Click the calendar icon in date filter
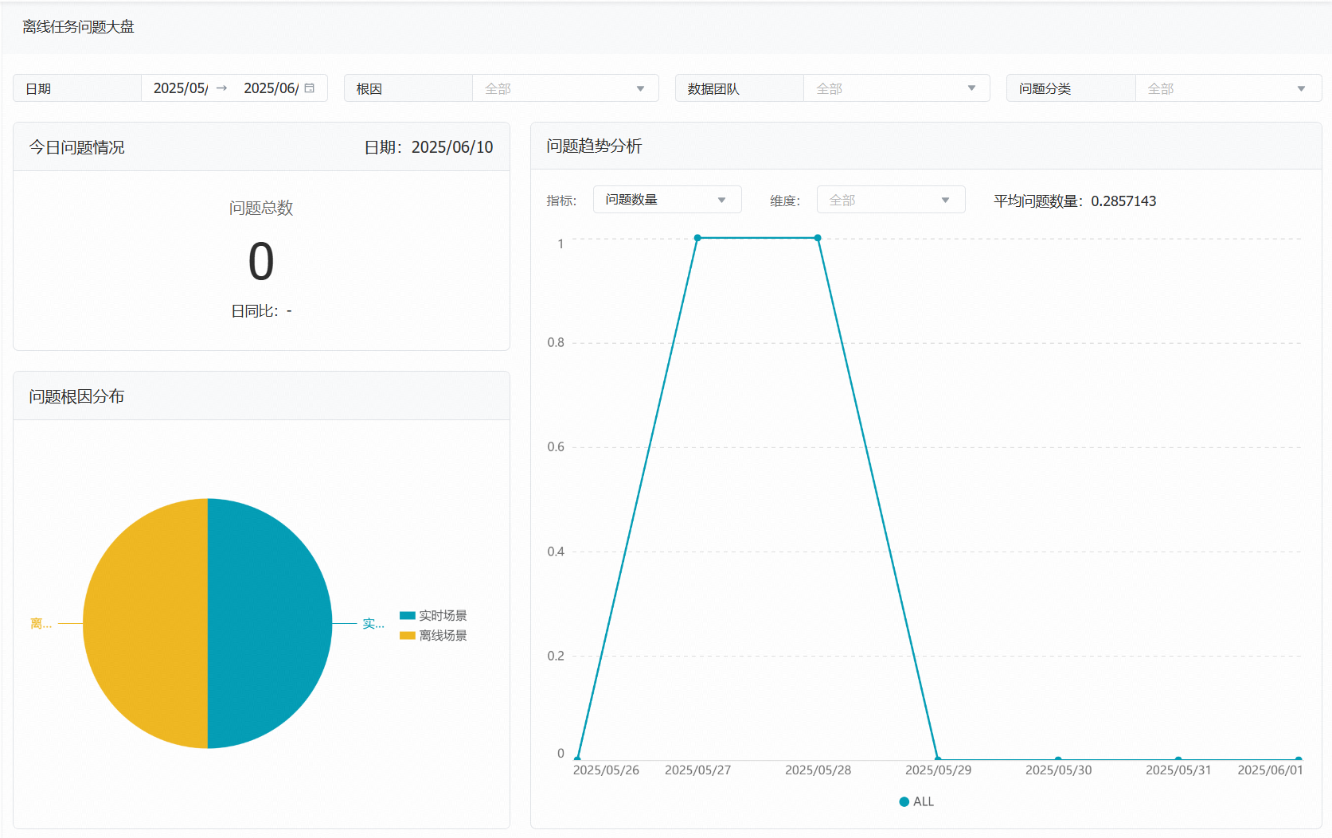 point(310,88)
